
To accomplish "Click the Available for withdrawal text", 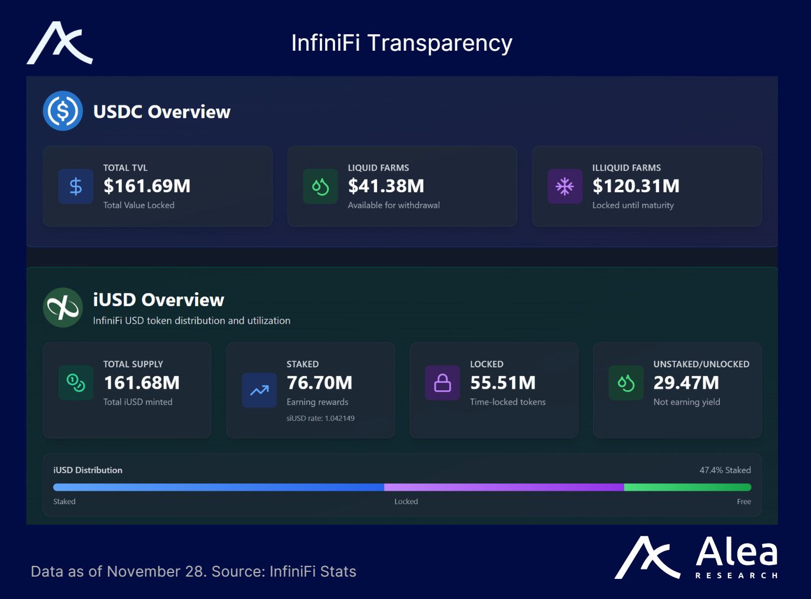I will (x=393, y=205).
